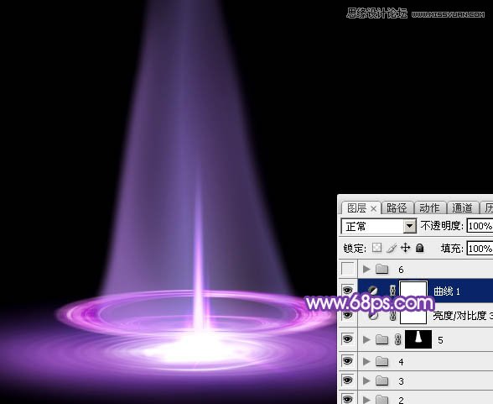
Task: Select group name 4 in layers list
Action: (401, 362)
